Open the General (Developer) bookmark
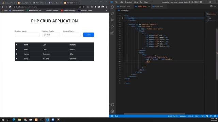This screenshot has height=122, width=218. [17, 11]
